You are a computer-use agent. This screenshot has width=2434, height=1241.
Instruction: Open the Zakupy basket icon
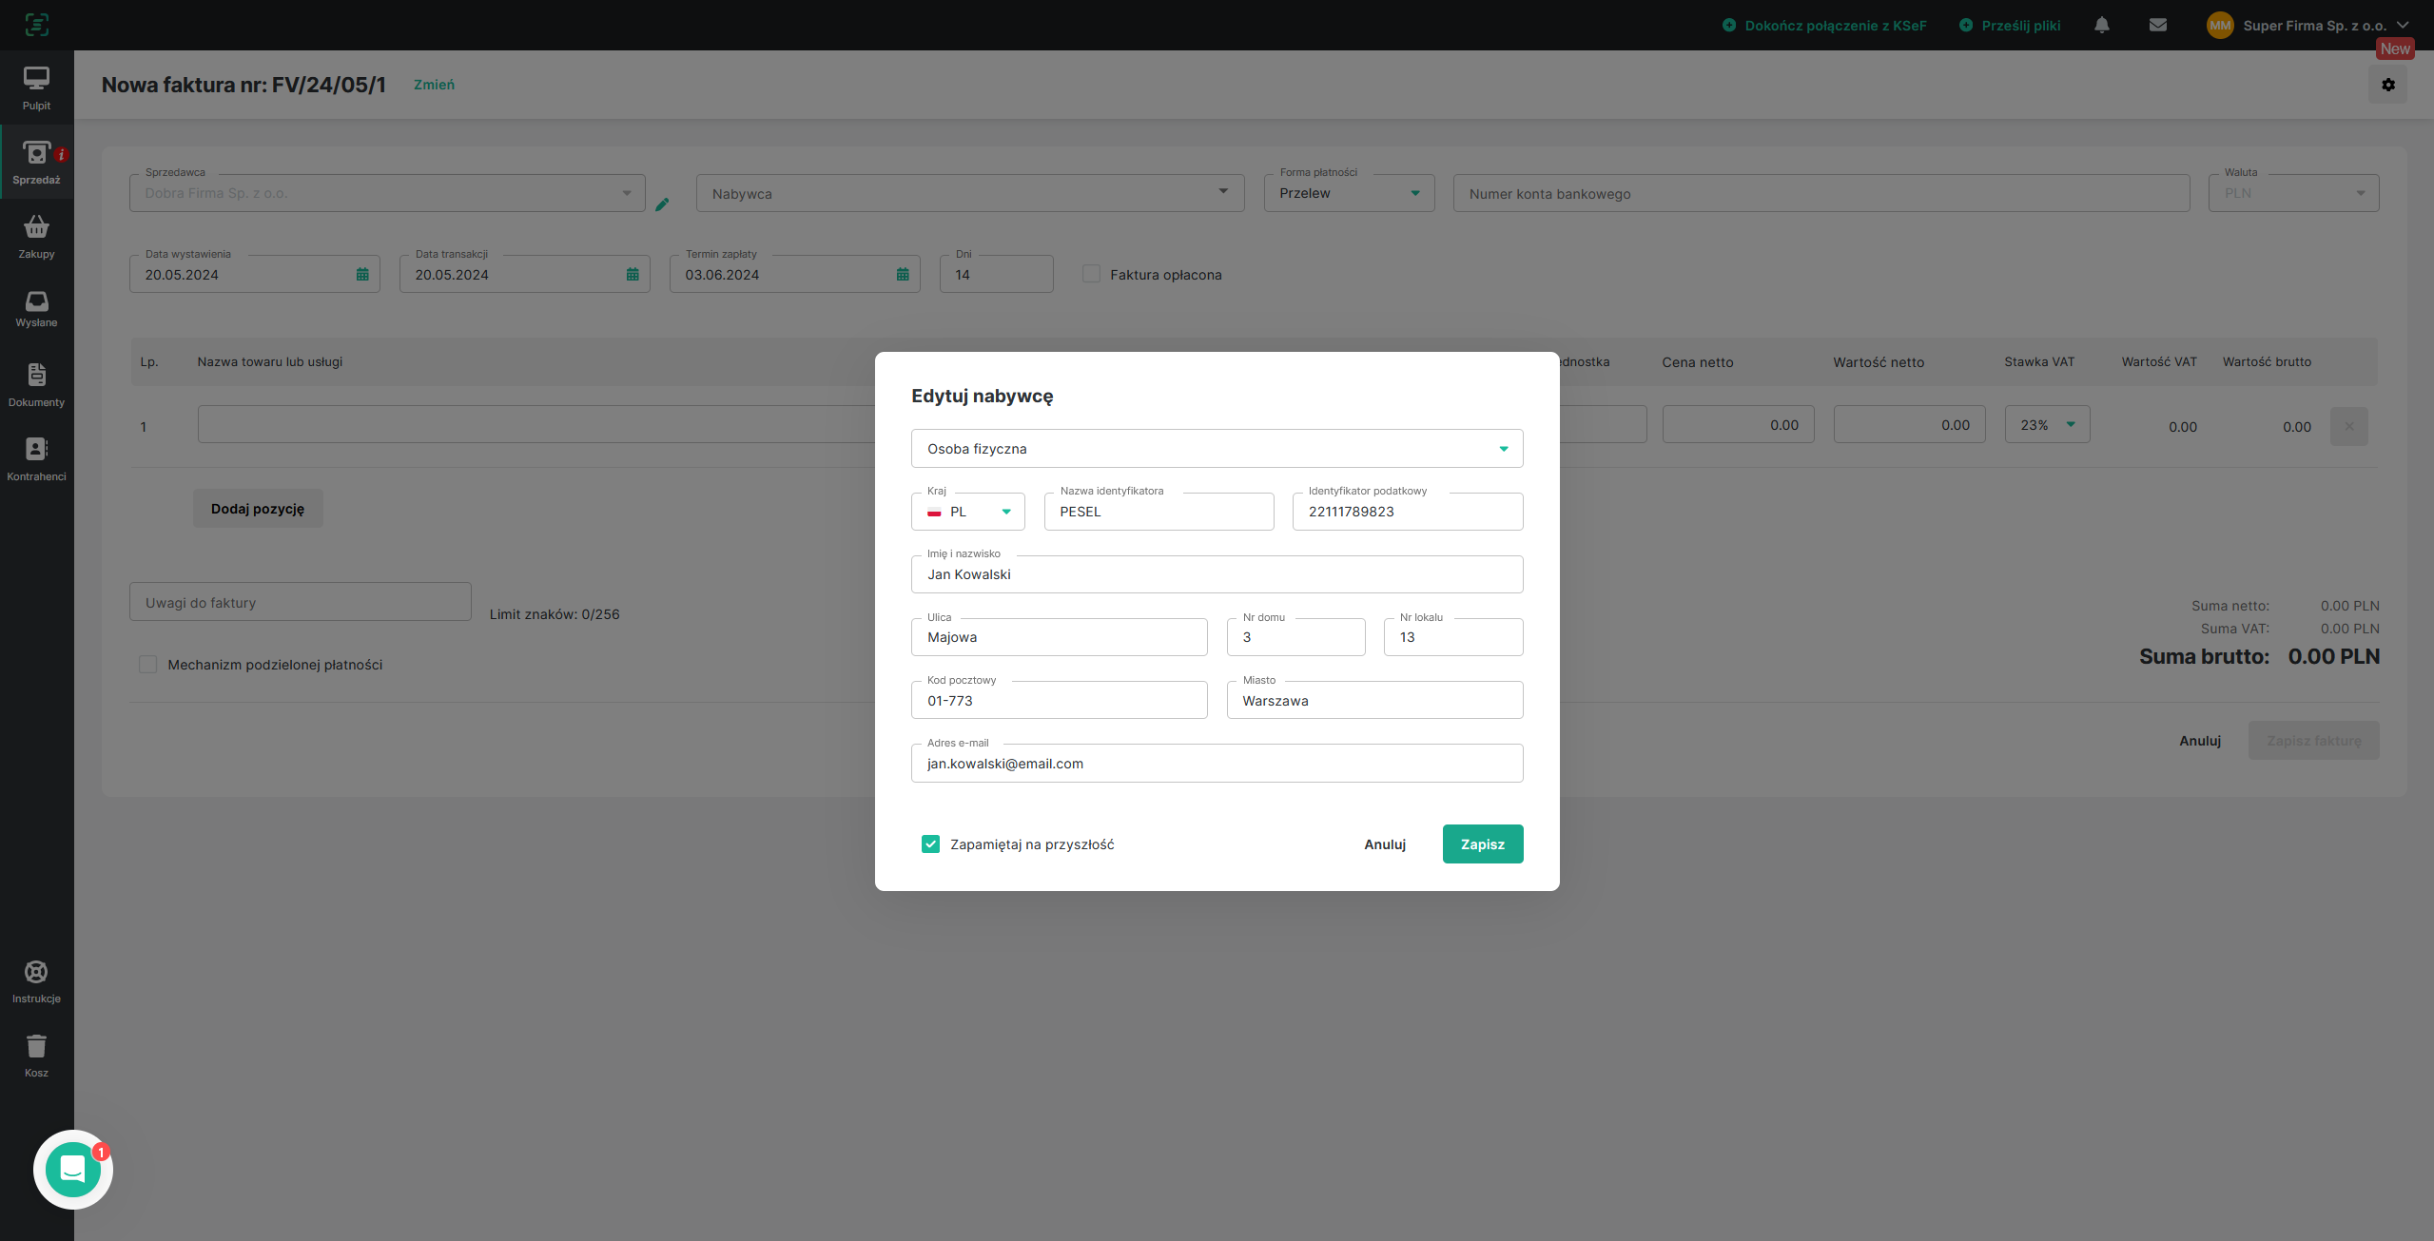[x=36, y=228]
